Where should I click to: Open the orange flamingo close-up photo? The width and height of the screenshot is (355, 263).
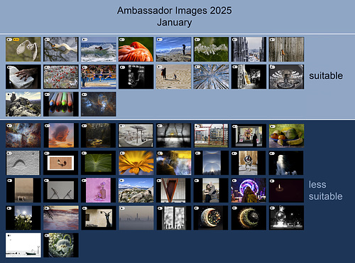[136, 49]
